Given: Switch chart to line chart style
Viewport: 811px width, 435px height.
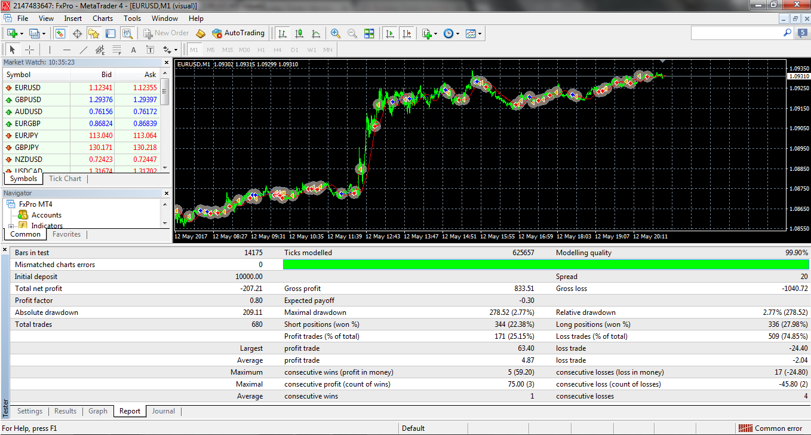Looking at the screenshot, I should click(316, 33).
